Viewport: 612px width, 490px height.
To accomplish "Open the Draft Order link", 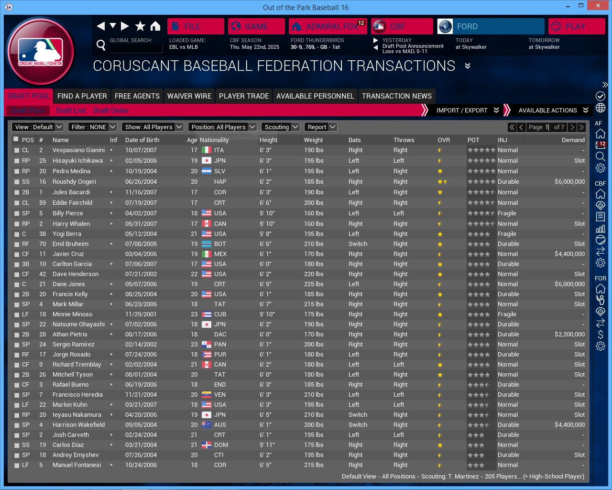I will (111, 111).
